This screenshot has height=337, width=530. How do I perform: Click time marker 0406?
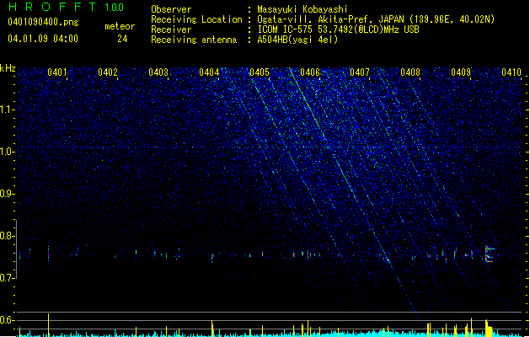pos(310,72)
